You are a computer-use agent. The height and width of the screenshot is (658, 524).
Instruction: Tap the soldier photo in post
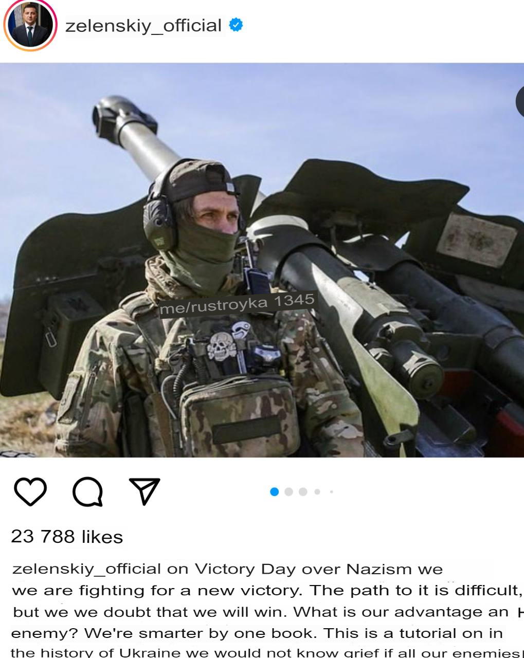262,260
